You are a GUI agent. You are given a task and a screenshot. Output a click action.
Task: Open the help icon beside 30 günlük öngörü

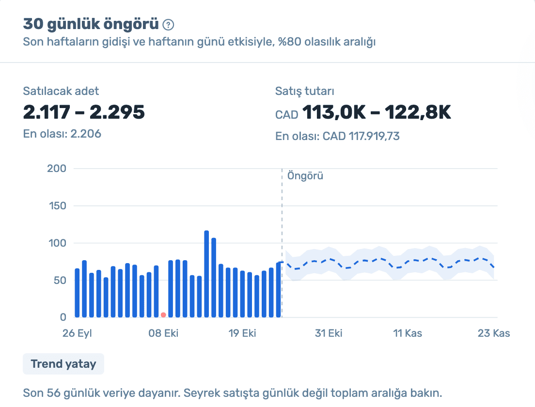click(168, 25)
